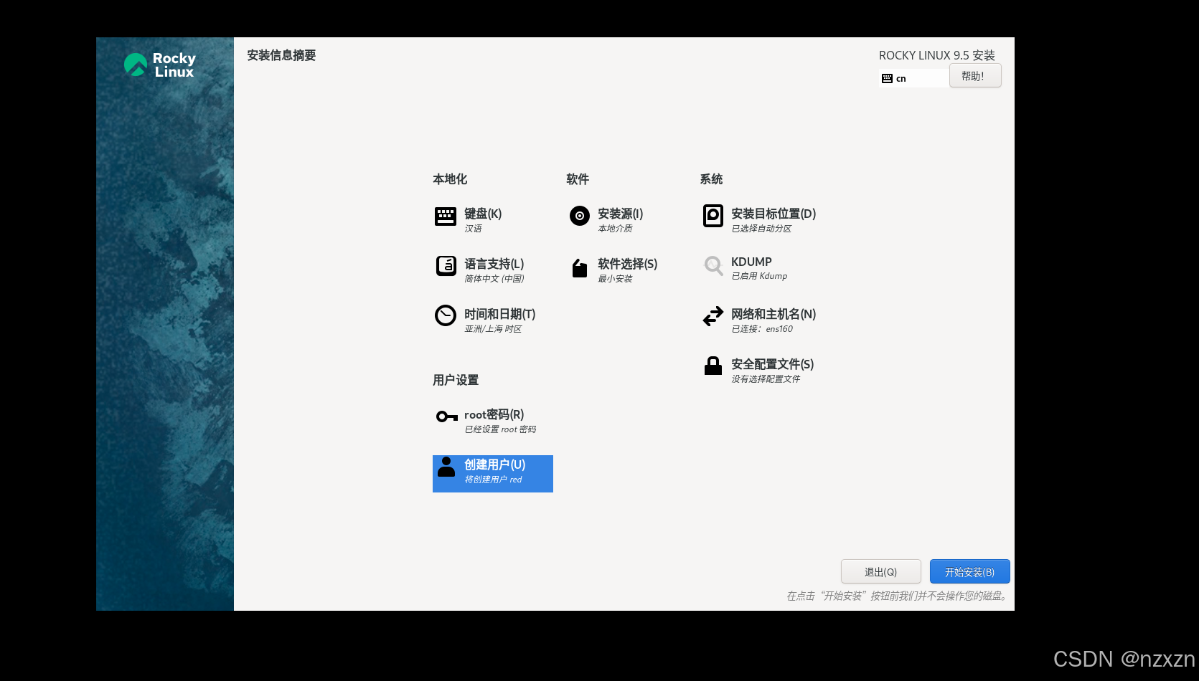This screenshot has height=681, width=1199.
Task: Open 软件选择(S) software selection
Action: (627, 264)
